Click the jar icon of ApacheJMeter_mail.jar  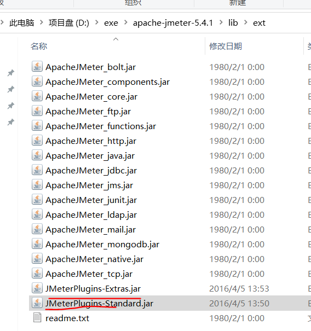coord(37,229)
